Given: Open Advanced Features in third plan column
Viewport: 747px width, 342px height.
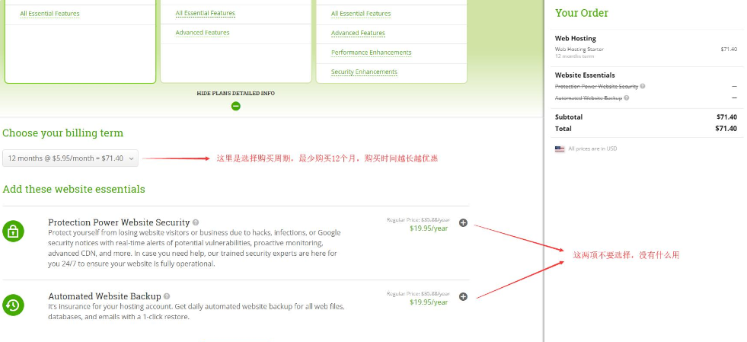Looking at the screenshot, I should point(358,34).
